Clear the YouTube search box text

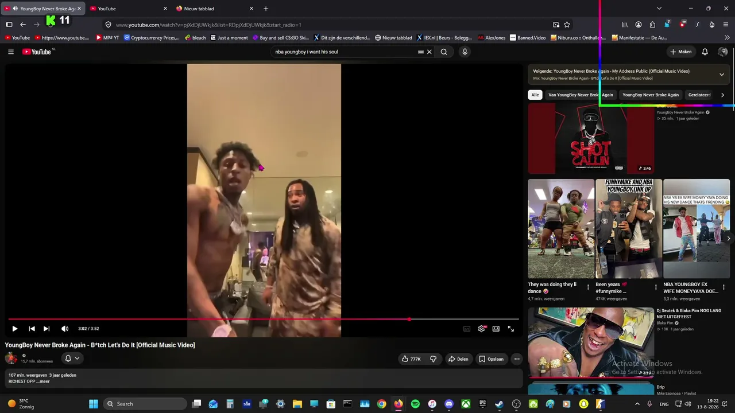tap(429, 52)
